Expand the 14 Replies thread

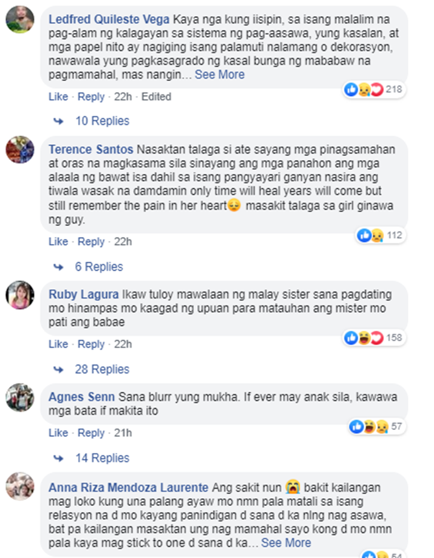coord(102,458)
